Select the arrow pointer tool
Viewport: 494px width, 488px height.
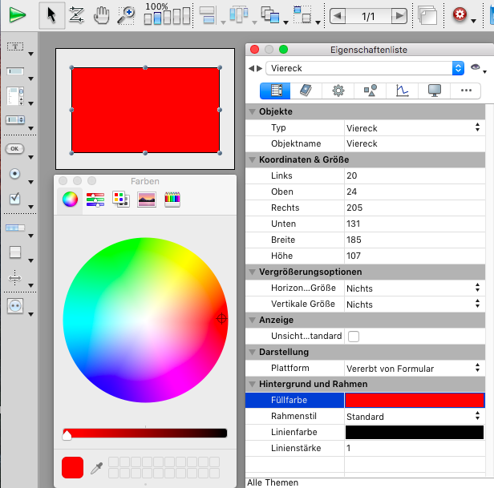(51, 14)
